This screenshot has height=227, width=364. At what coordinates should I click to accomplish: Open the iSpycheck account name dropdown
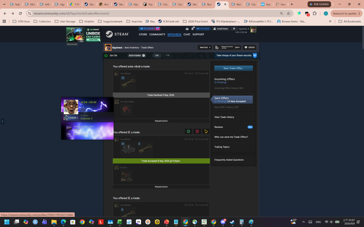pos(244,29)
